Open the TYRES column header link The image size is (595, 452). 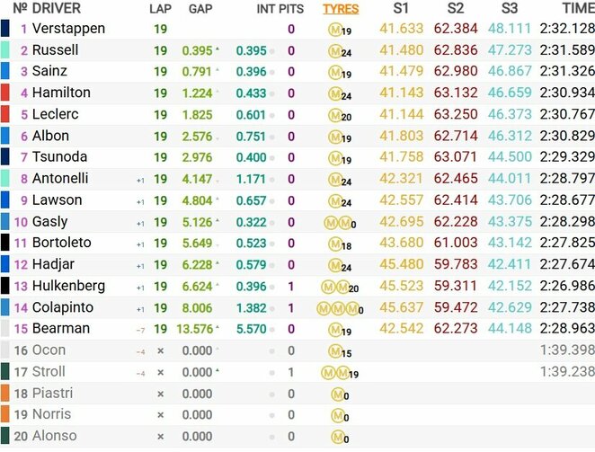click(340, 9)
